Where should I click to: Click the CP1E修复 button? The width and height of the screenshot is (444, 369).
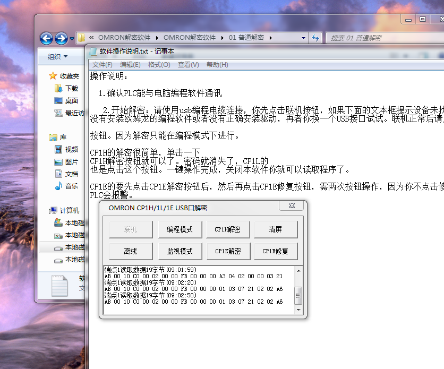[276, 251]
